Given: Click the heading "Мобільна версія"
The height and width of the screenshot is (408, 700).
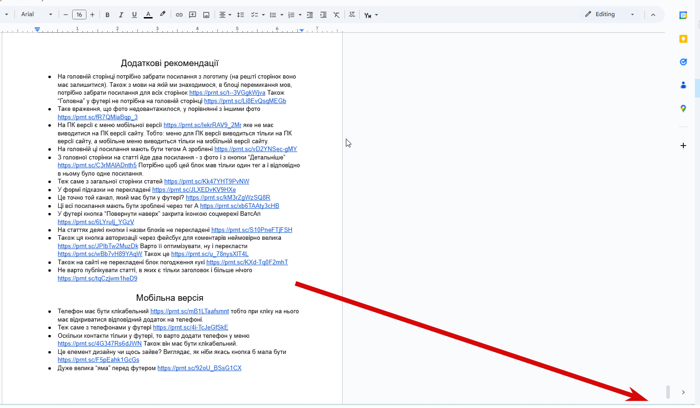Looking at the screenshot, I should [170, 298].
